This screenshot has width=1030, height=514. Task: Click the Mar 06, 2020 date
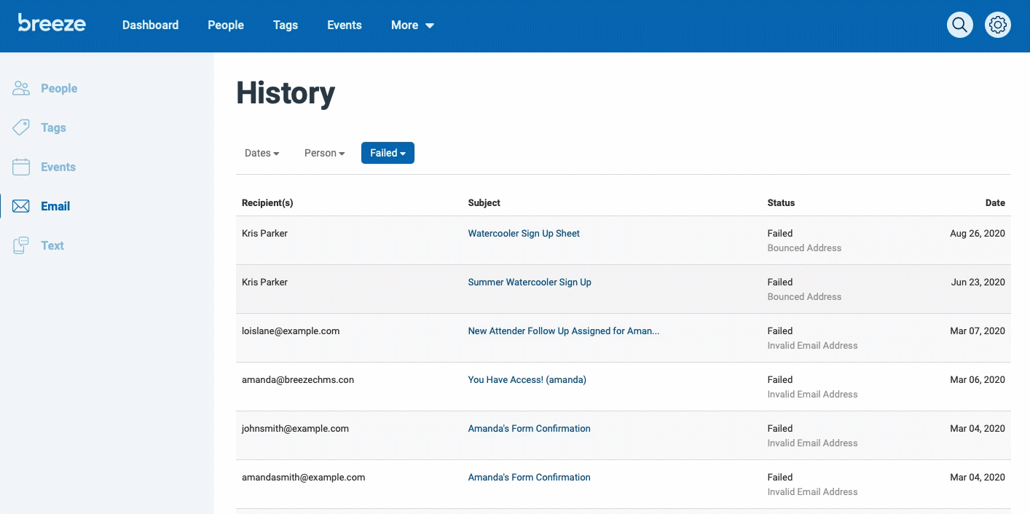[978, 380]
